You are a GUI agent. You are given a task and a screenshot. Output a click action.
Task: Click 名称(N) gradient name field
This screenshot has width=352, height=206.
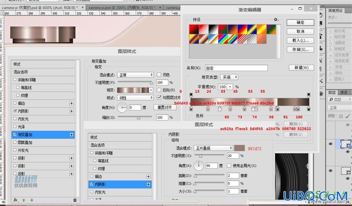point(236,68)
